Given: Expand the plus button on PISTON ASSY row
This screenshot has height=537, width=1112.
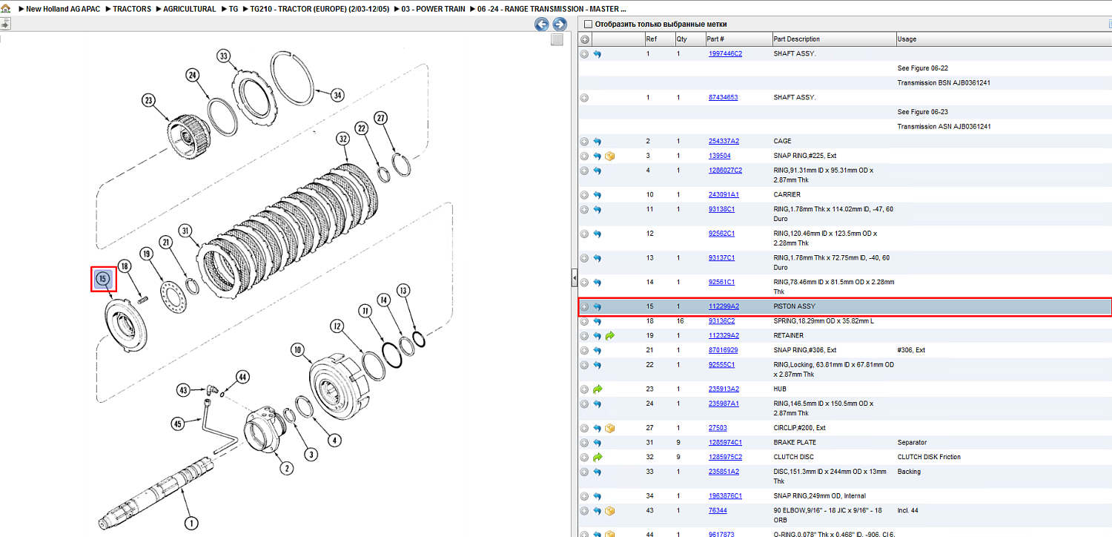Looking at the screenshot, I should point(584,306).
